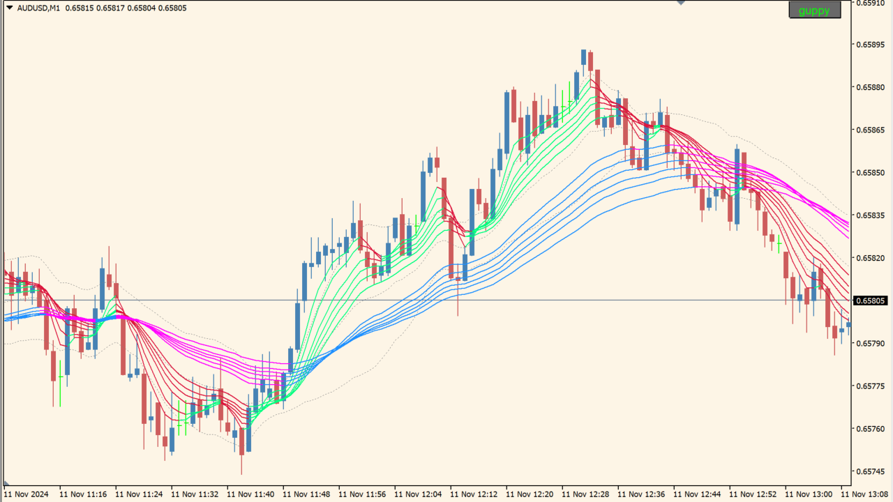
Task: Click the chart shift marker at top
Action: [x=681, y=3]
